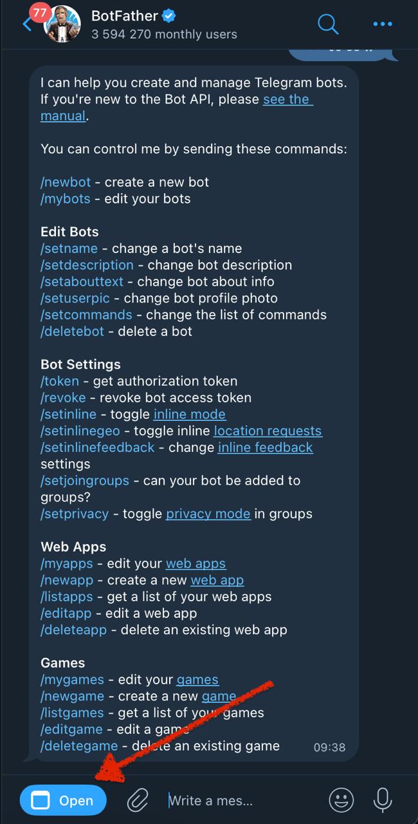Follow the 'web apps' link

(195, 563)
